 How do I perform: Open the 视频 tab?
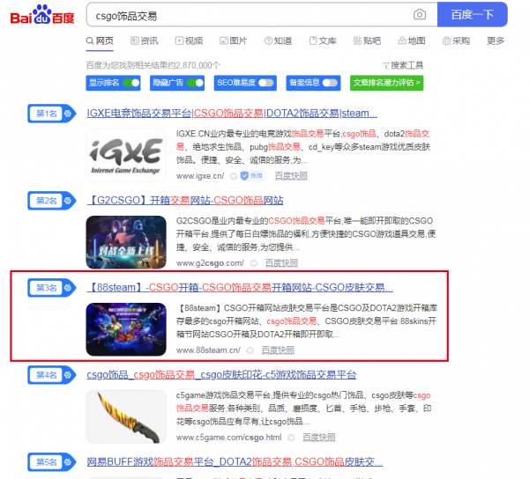(x=189, y=41)
